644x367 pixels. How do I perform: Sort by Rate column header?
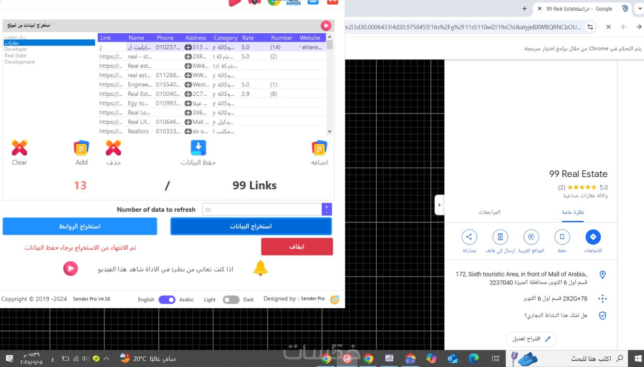tap(248, 38)
